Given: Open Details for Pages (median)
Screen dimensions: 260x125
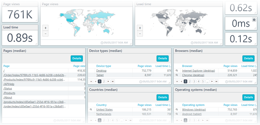Looking at the screenshot, I should tap(77, 58).
